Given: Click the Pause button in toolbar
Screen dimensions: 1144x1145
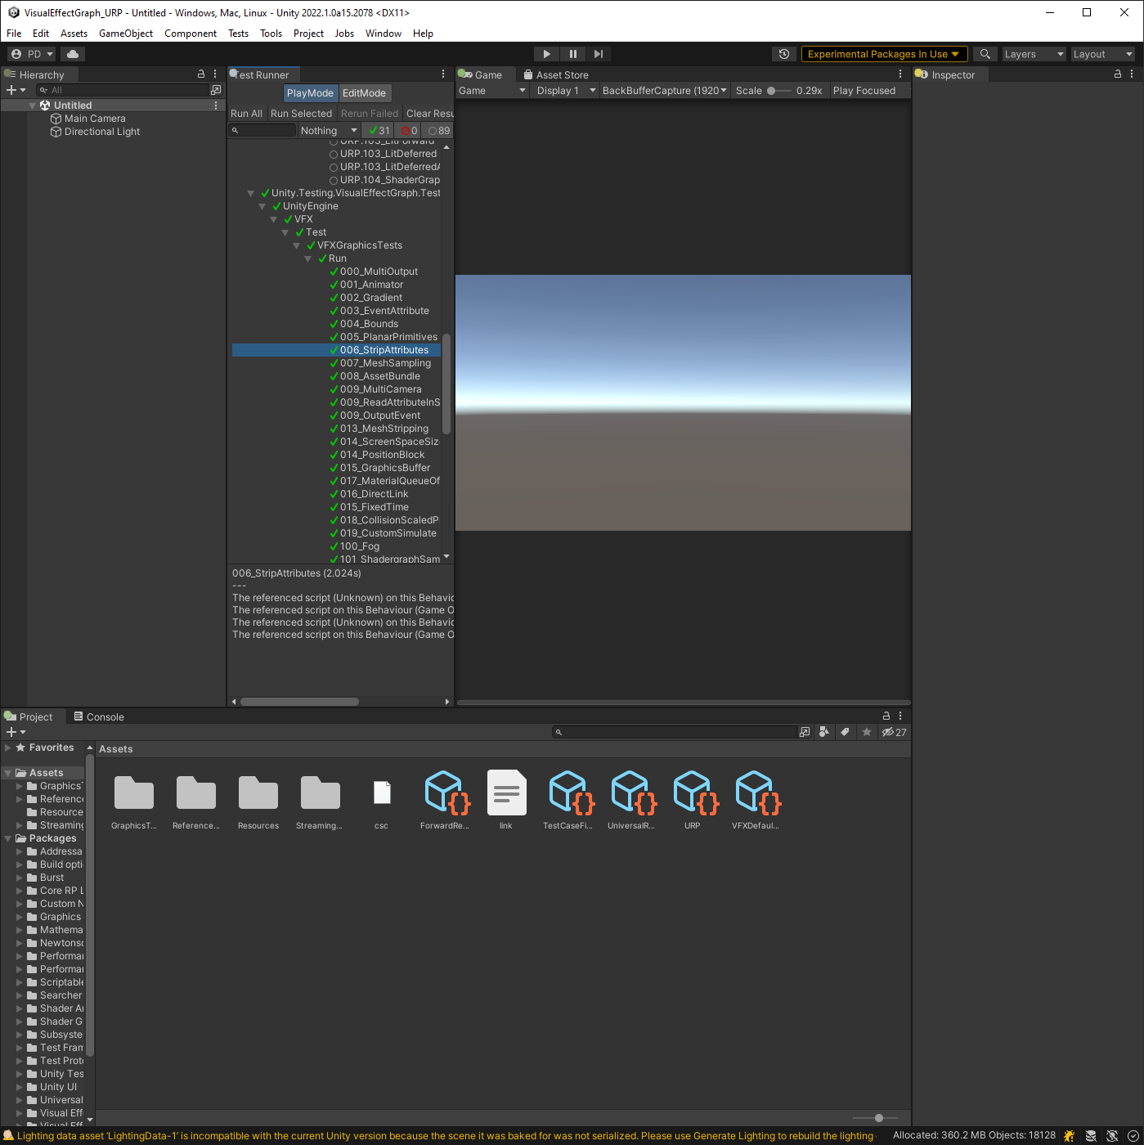Looking at the screenshot, I should click(572, 54).
